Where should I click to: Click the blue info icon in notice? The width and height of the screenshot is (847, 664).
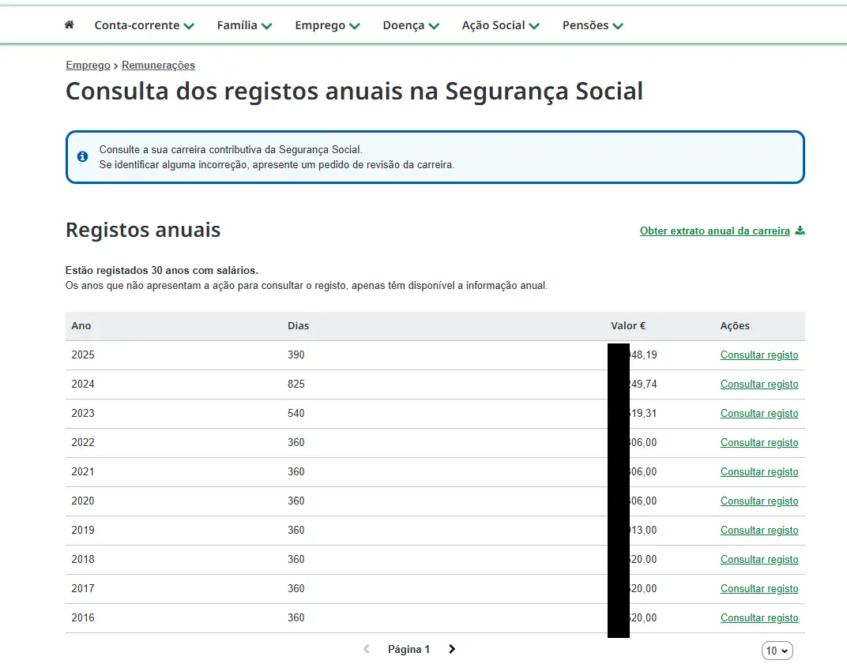point(83,156)
